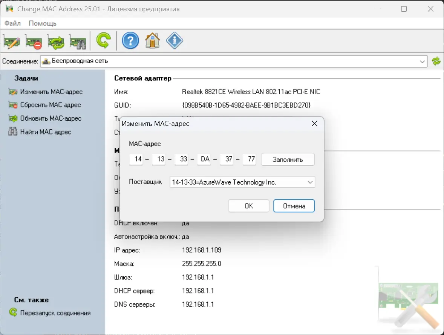Click the Автонастройка включ. value да
Screen dimensions: 444x335
185,237
